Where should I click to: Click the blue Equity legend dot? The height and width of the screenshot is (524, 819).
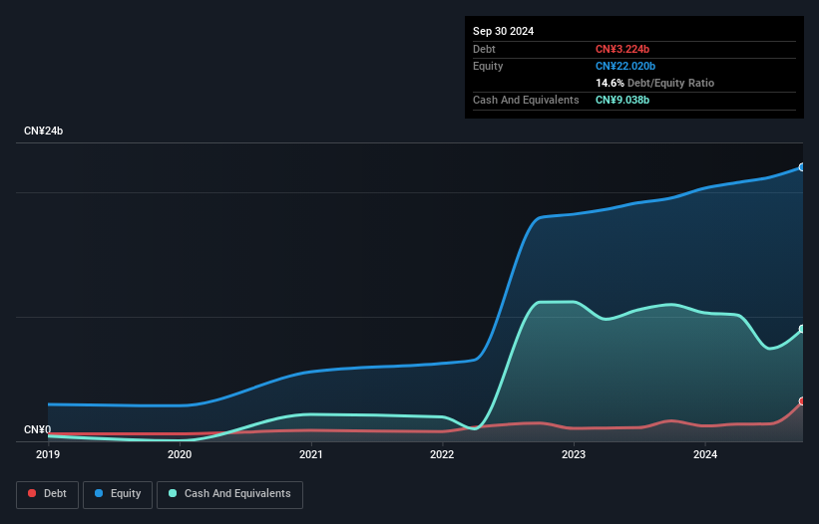coord(99,493)
